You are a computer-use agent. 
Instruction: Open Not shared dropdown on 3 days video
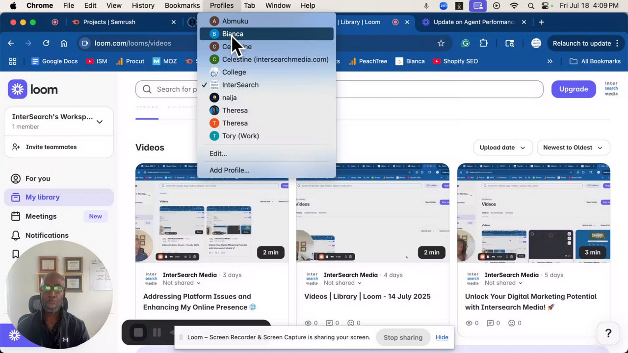tap(182, 283)
